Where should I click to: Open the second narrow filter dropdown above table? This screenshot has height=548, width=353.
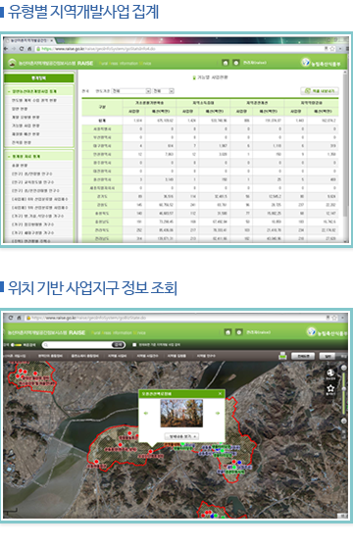163,91
